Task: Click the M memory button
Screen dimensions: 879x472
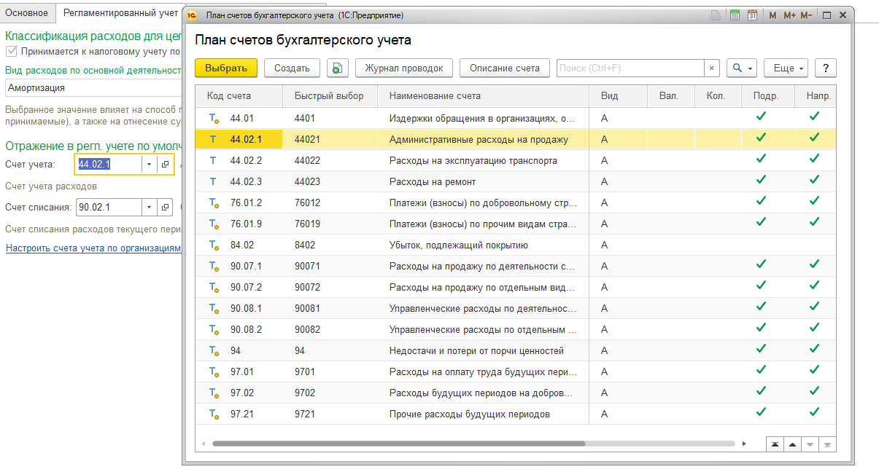Action: [772, 15]
